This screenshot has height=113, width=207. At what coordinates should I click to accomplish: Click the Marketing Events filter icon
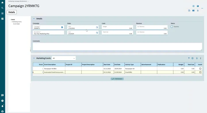pos(189,58)
